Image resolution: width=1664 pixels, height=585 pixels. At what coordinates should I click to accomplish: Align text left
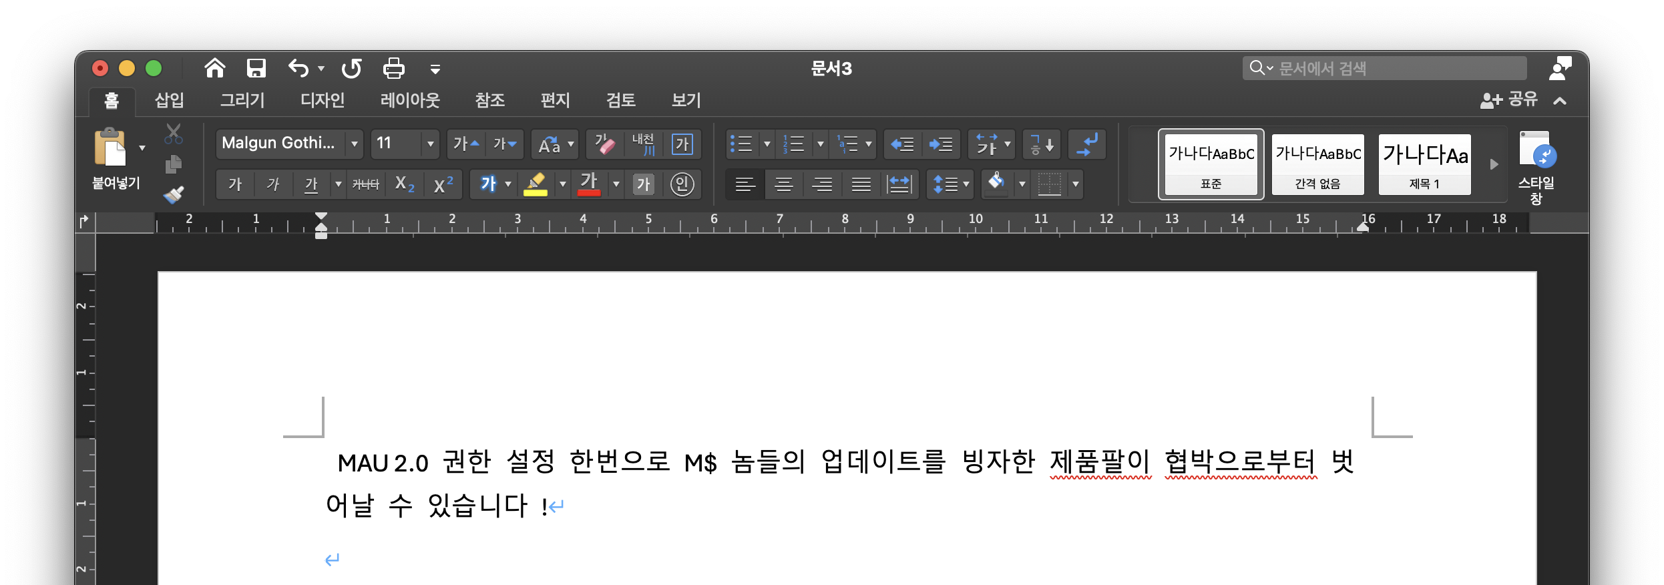pyautogui.click(x=745, y=184)
